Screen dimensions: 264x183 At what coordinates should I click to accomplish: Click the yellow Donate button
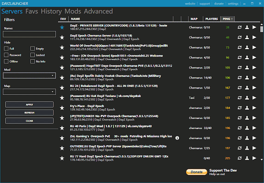coord(197,172)
